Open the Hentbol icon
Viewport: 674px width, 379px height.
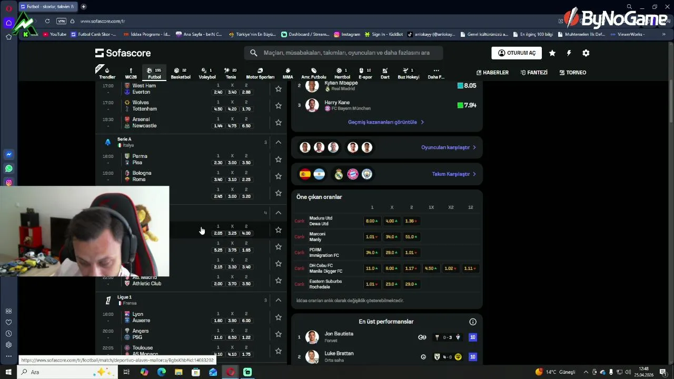(x=339, y=71)
